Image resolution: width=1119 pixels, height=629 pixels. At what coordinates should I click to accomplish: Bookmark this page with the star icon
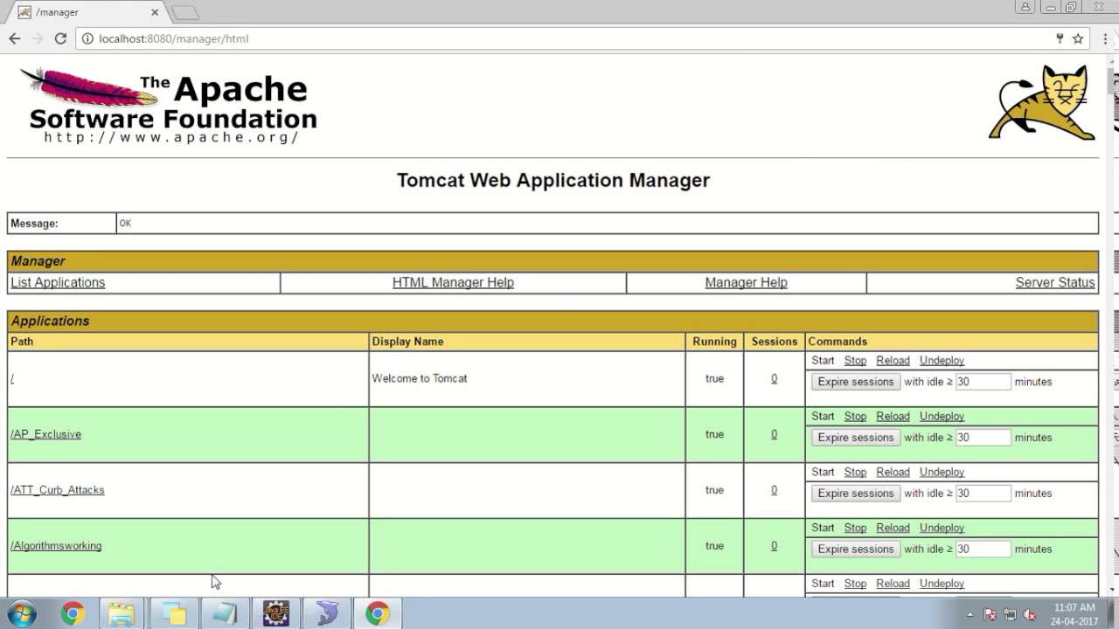[x=1078, y=38]
